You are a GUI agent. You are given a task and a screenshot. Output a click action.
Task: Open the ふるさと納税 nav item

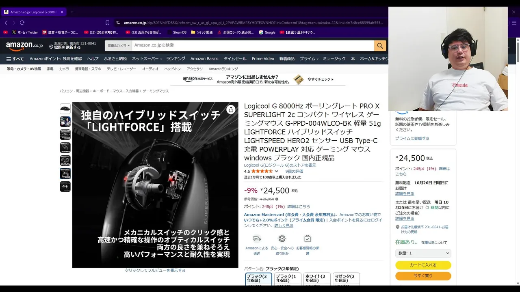[115, 59]
